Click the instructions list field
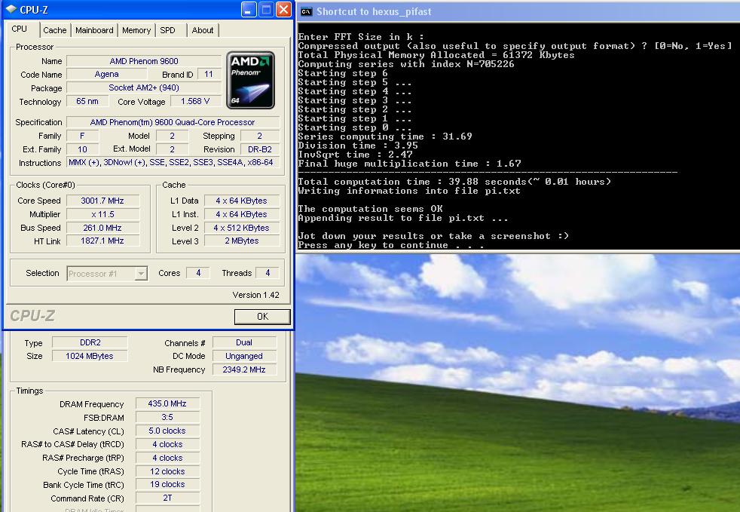The height and width of the screenshot is (512, 740). pos(173,162)
